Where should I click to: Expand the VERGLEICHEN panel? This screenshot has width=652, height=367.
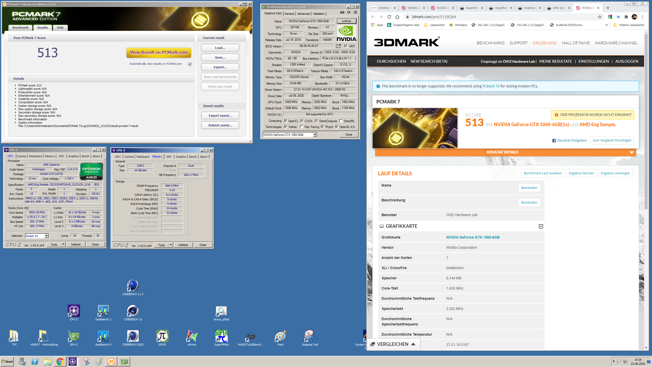pyautogui.click(x=393, y=344)
